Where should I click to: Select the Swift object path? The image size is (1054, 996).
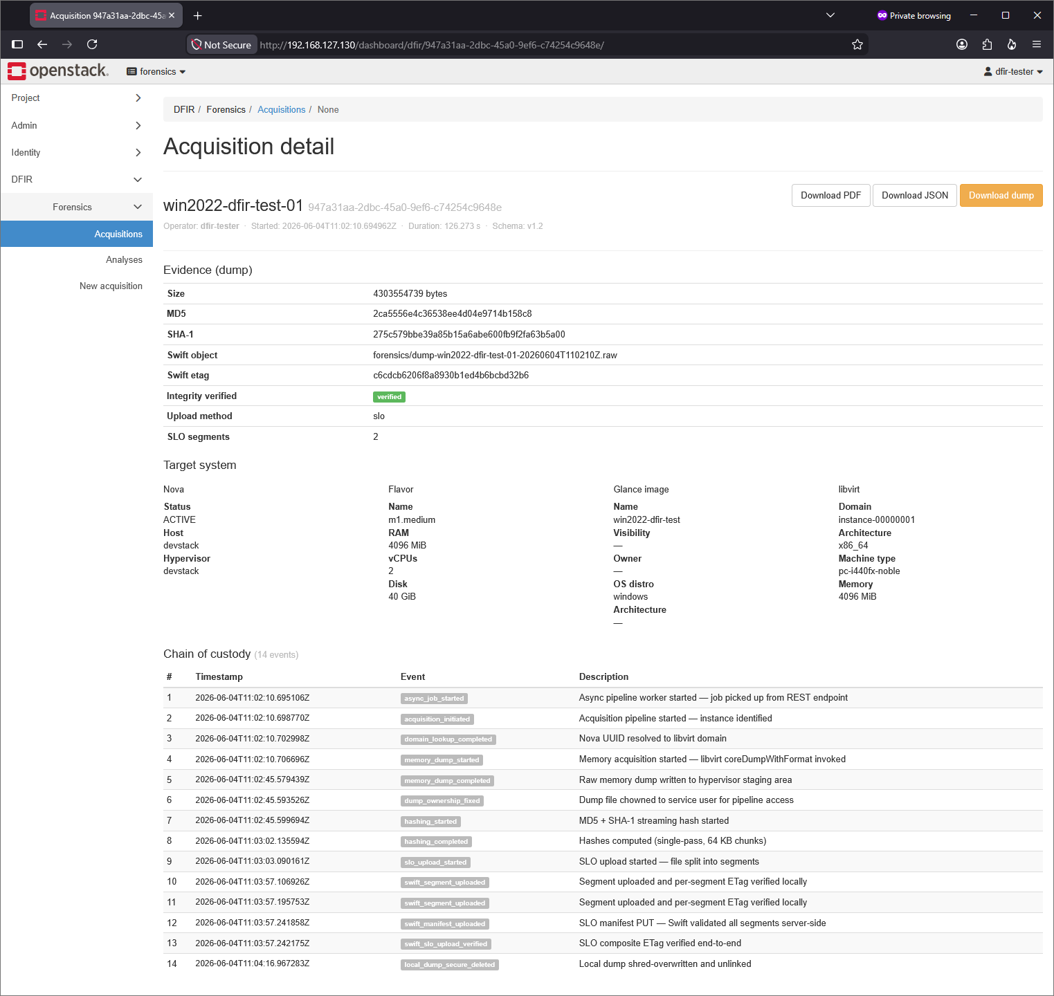(x=495, y=355)
